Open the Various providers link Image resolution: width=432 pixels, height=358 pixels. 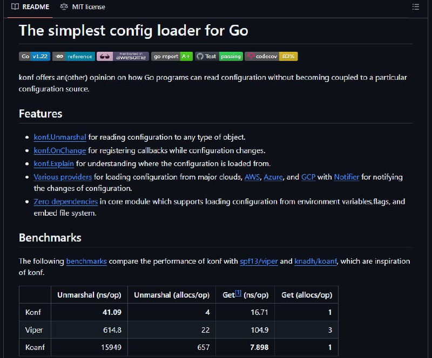pyautogui.click(x=63, y=177)
